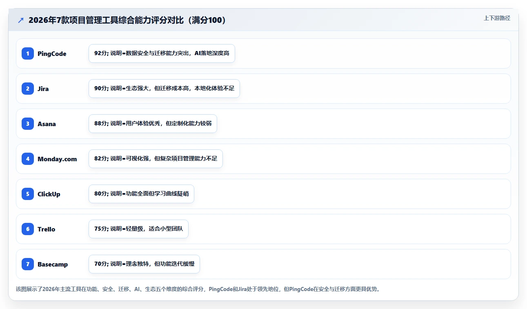Click the 70分 score description box
This screenshot has height=309, width=527.
tap(144, 264)
